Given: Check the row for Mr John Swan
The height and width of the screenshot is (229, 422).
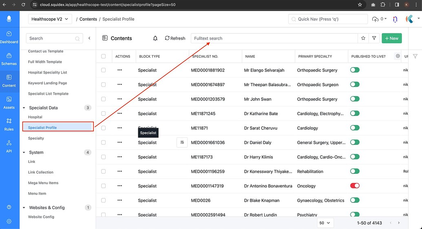Looking at the screenshot, I should click(x=103, y=99).
